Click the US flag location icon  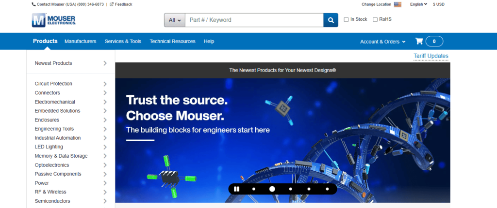[398, 4]
